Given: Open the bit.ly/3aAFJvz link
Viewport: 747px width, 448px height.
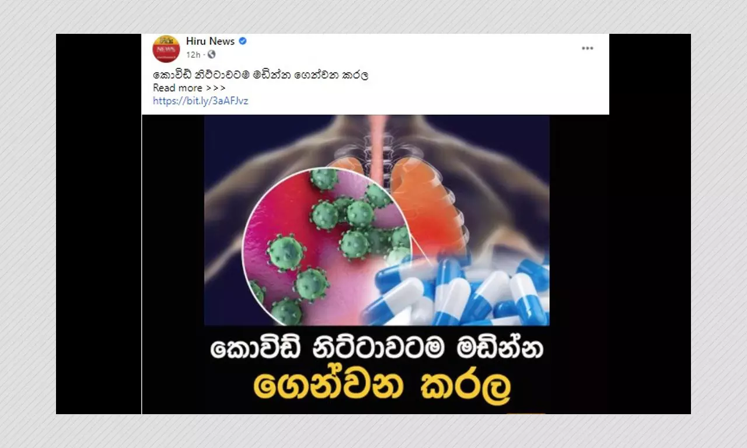Looking at the screenshot, I should click(201, 100).
